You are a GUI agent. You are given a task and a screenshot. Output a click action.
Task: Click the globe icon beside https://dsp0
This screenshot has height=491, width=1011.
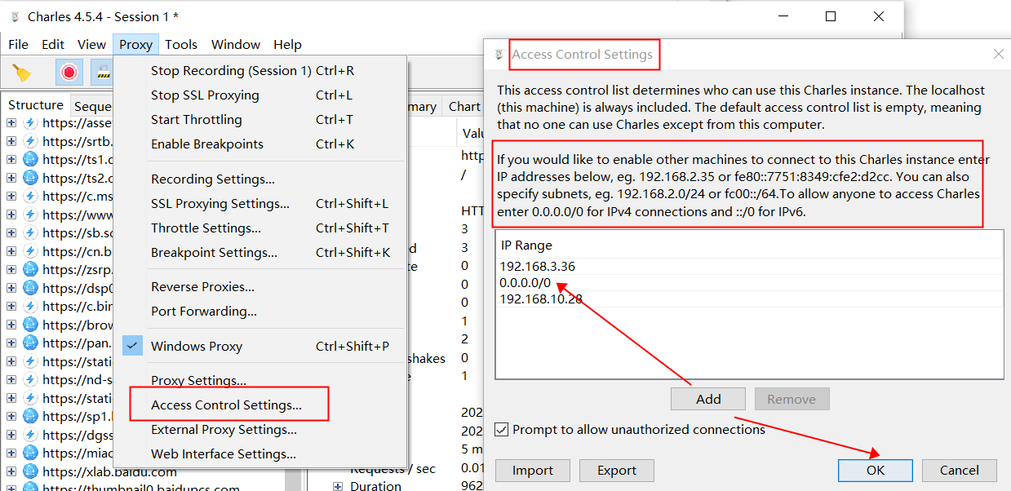(x=31, y=288)
